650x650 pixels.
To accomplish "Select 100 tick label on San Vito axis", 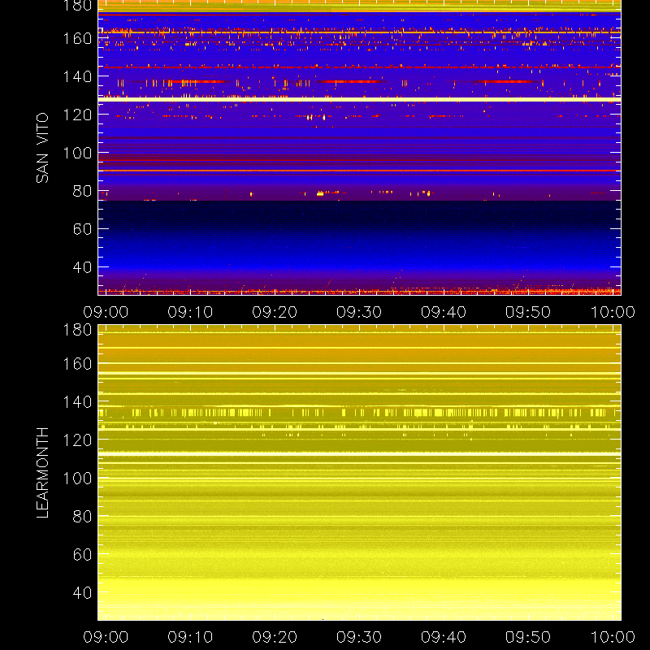I will tap(77, 153).
